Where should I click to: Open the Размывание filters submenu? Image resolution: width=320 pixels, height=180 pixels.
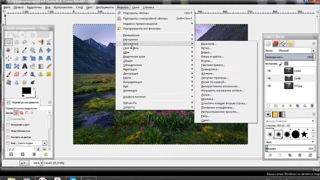[155, 35]
